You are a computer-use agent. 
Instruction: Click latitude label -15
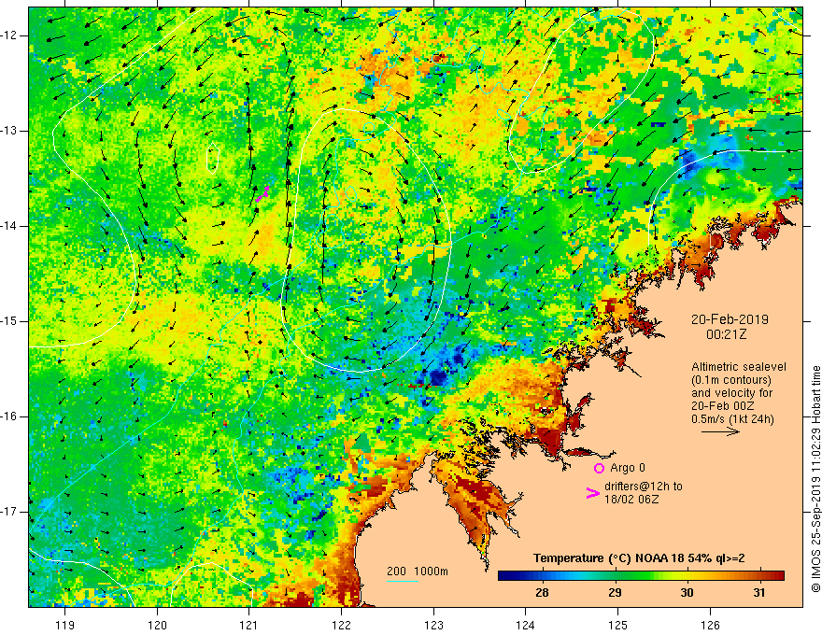pos(10,321)
